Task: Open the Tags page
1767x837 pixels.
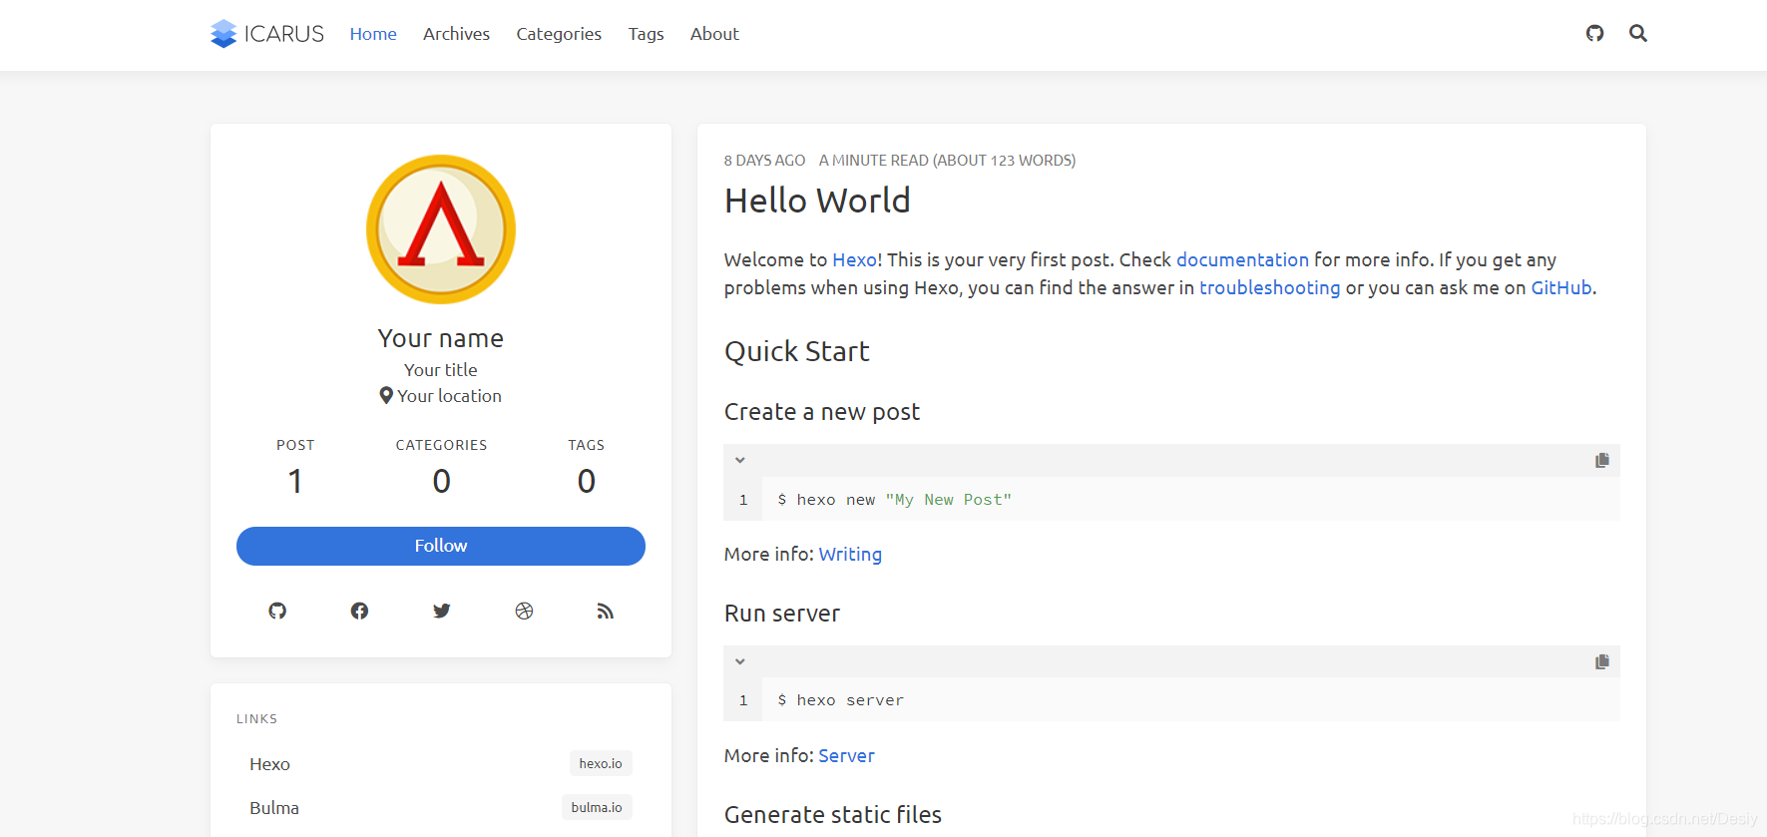Action: 646,34
